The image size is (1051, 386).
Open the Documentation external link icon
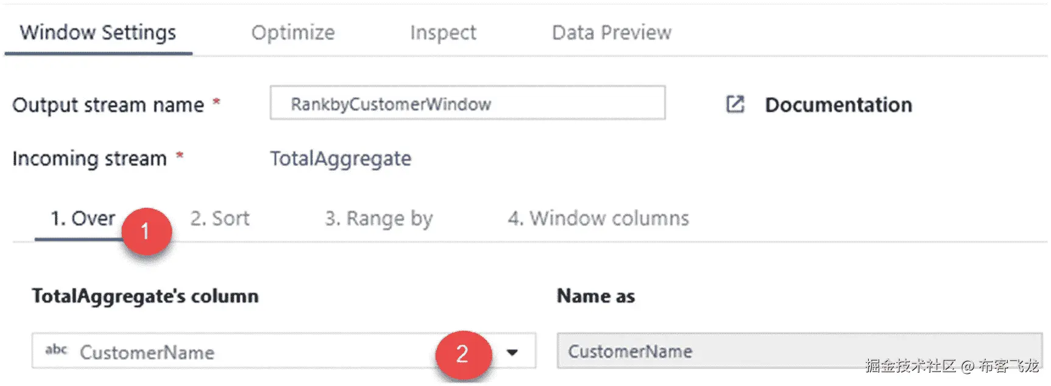click(x=735, y=105)
